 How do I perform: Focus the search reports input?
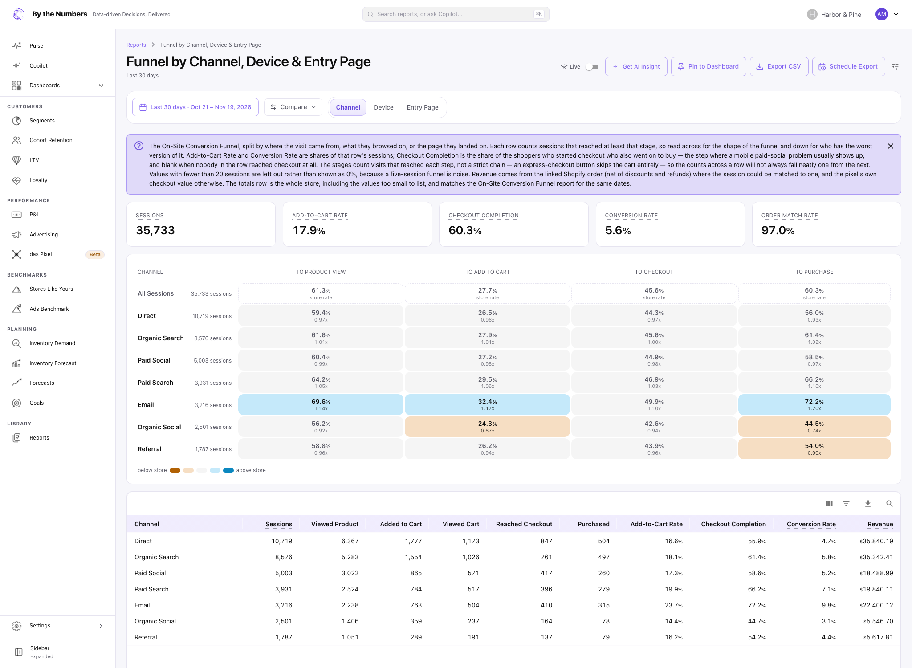[x=456, y=14]
